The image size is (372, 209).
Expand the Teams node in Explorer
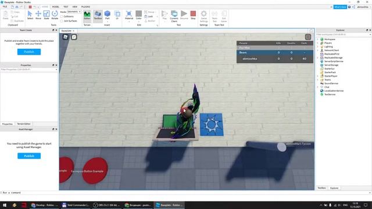pyautogui.click(x=318, y=80)
